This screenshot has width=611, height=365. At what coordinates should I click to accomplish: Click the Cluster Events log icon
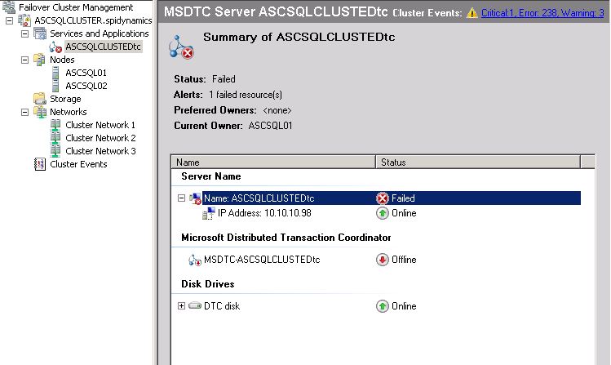[40, 164]
